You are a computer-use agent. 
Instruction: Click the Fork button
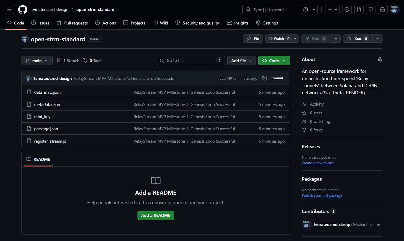316,39
